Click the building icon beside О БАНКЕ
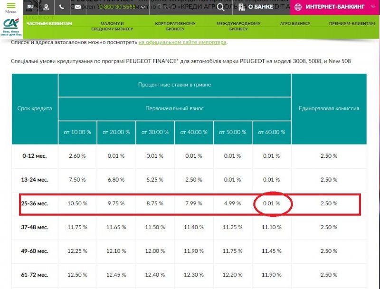The height and width of the screenshot is (289, 380). (x=242, y=7)
